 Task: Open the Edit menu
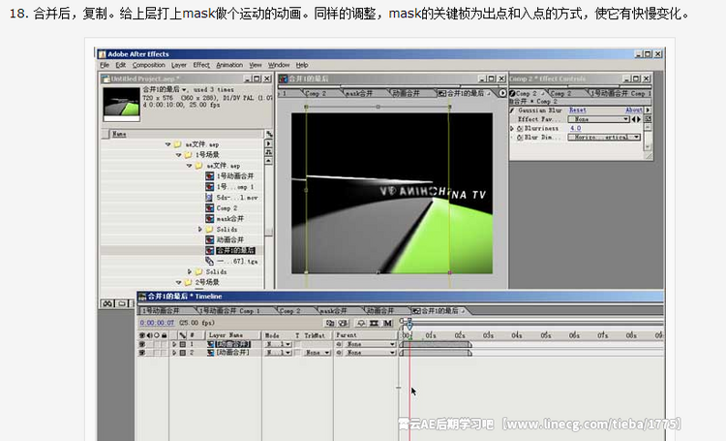(x=120, y=65)
